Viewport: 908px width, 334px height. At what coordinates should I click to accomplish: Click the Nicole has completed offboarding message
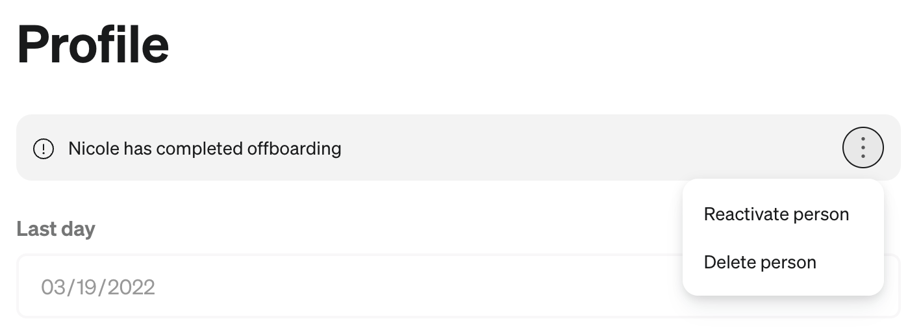[205, 149]
